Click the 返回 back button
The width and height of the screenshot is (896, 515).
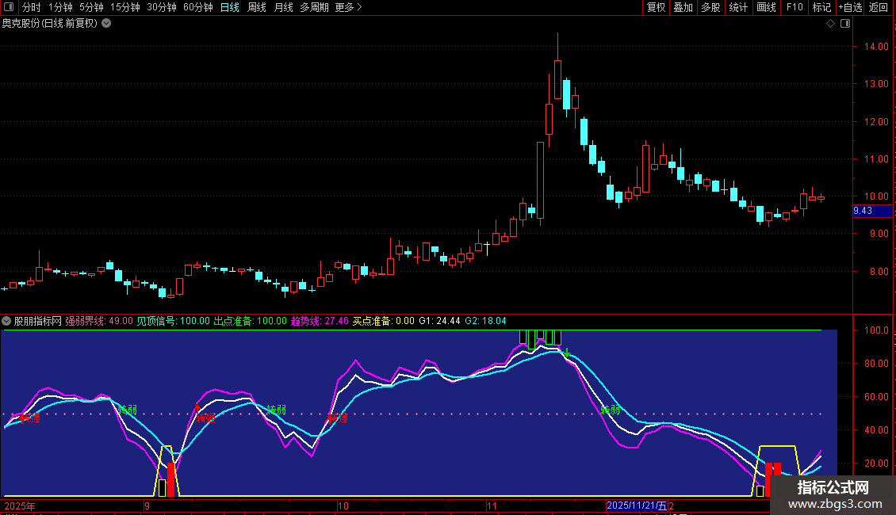pos(879,7)
